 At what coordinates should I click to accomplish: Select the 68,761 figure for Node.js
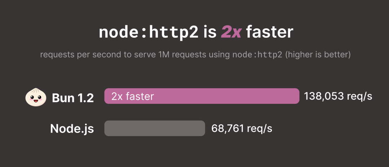point(228,129)
